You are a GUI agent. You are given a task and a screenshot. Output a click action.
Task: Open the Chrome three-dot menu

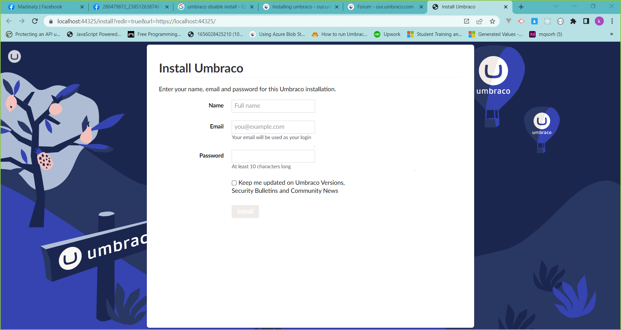point(612,21)
